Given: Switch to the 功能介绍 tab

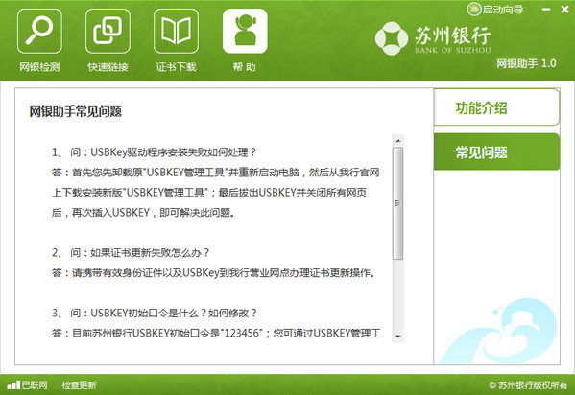Looking at the screenshot, I should pos(496,107).
